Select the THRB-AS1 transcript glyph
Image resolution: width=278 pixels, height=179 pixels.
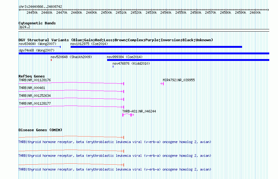click(128, 115)
